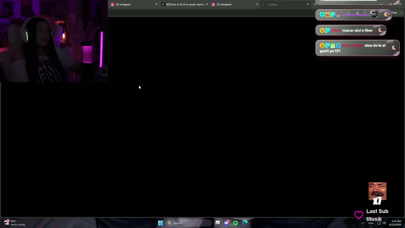The width and height of the screenshot is (405, 228).
Task: Show hidden system tray icons
Action: pos(363,223)
